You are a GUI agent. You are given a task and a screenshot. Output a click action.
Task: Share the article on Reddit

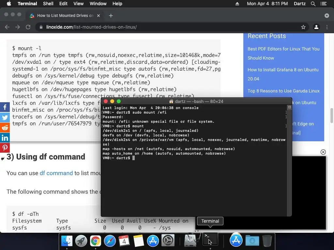point(5,128)
